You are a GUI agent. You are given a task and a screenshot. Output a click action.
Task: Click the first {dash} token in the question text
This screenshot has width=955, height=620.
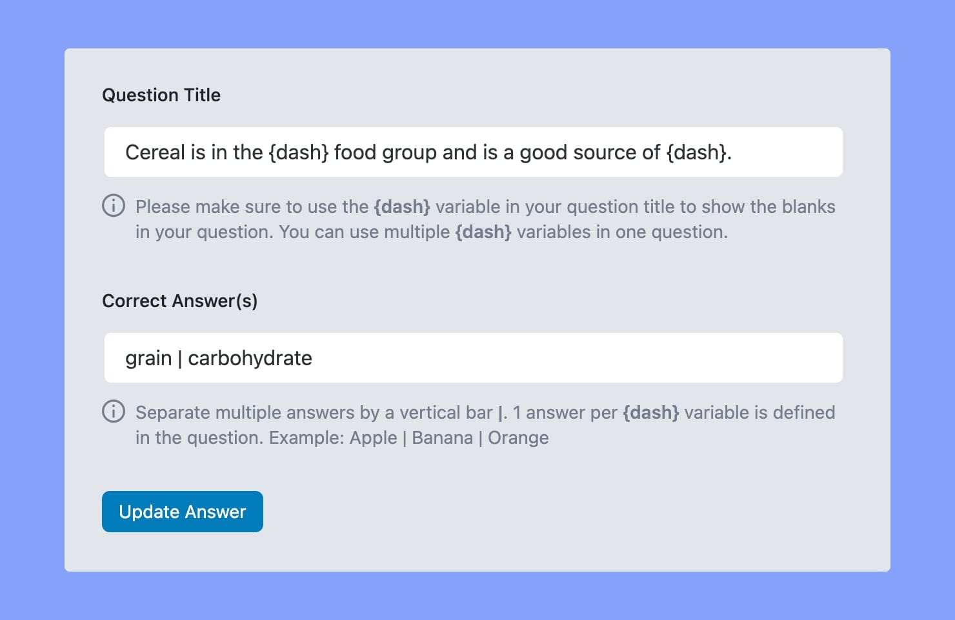300,152
